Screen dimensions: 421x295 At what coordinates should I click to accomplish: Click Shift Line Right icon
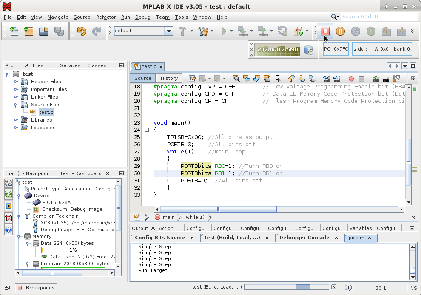click(x=337, y=78)
